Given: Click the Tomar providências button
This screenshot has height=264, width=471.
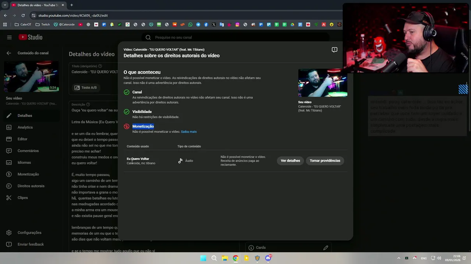Looking at the screenshot, I should click(x=325, y=161).
